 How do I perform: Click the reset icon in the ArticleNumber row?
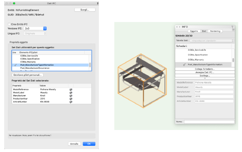(x=71, y=102)
